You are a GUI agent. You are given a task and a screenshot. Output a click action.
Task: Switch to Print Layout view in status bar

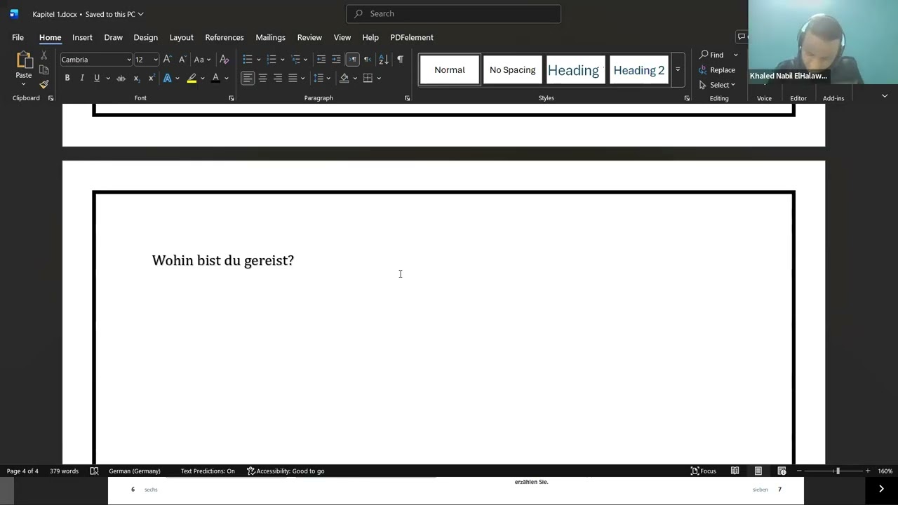(758, 471)
